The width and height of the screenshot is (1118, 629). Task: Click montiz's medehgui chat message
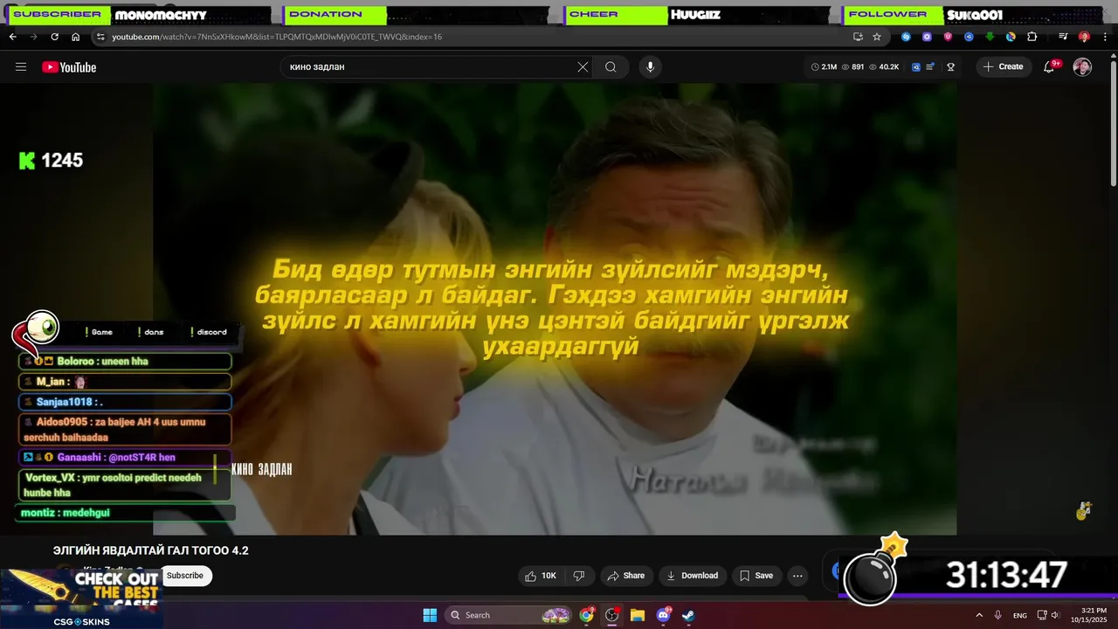pyautogui.click(x=125, y=513)
